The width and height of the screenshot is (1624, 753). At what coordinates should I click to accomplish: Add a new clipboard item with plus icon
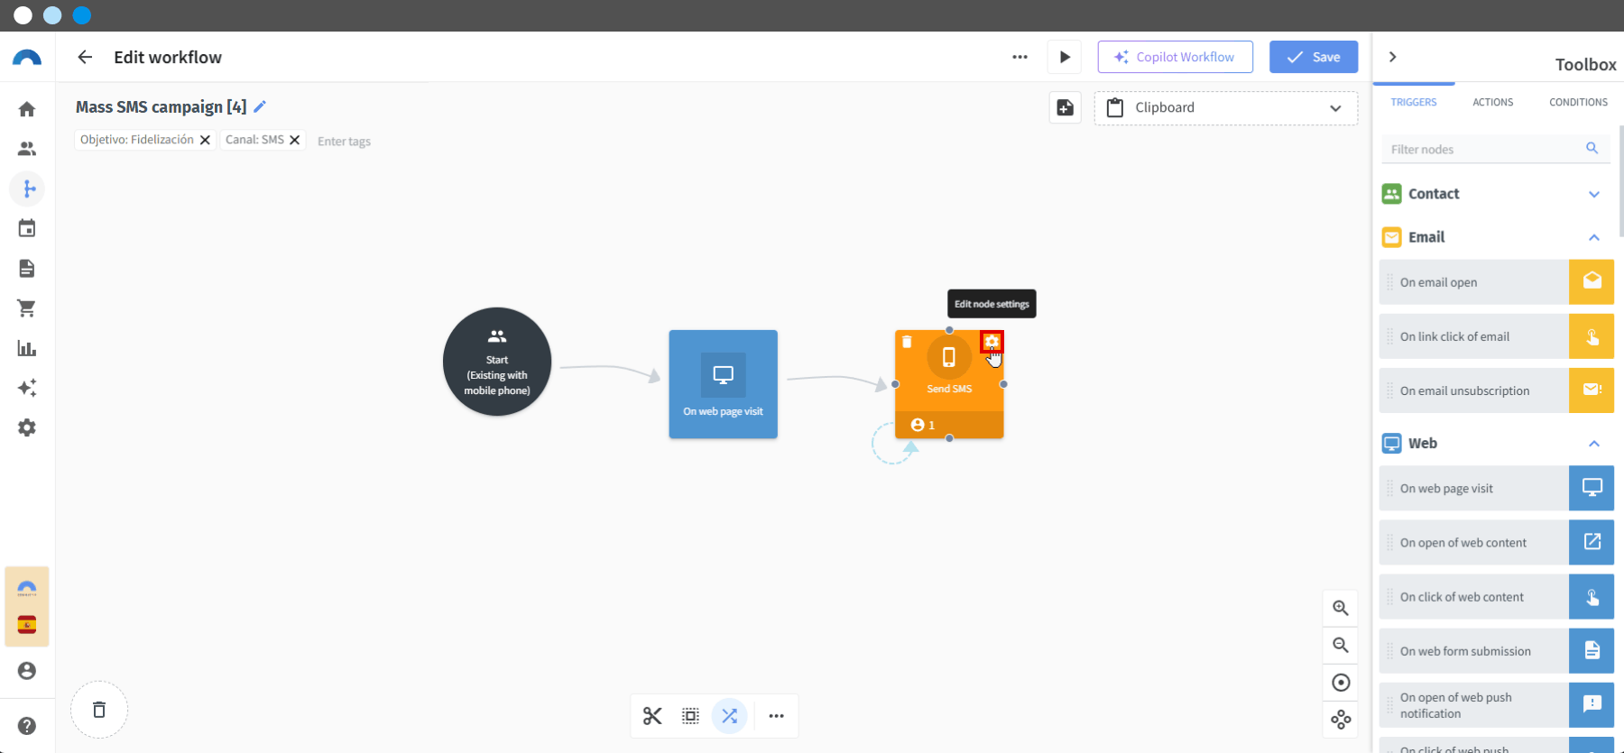[1066, 107]
